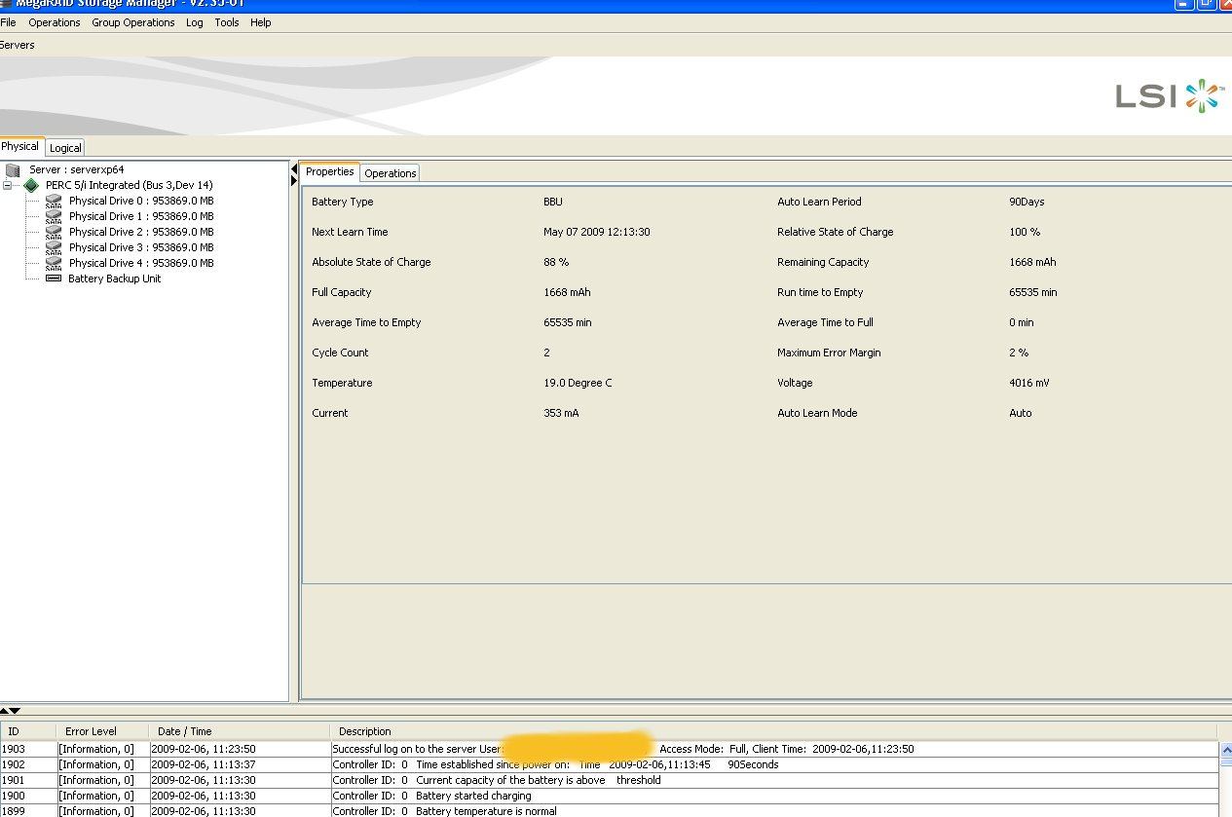
Task: Click the Temperature value 19.0 Degree C
Action: point(578,383)
